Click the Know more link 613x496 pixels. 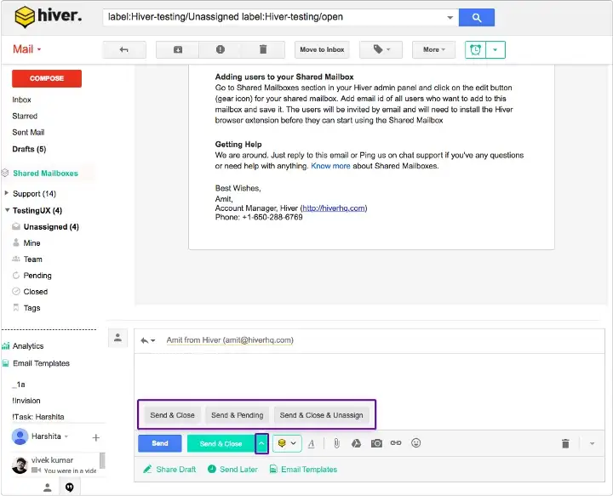pos(330,166)
